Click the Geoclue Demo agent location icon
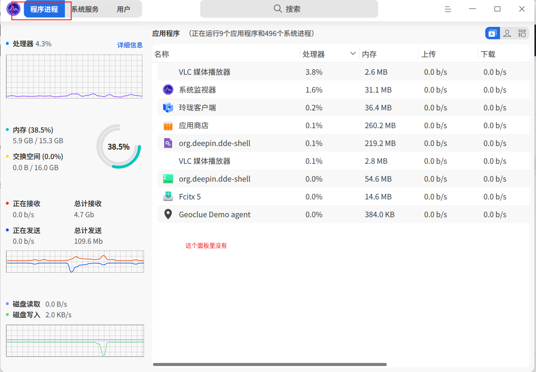The height and width of the screenshot is (372, 536). pyautogui.click(x=168, y=214)
